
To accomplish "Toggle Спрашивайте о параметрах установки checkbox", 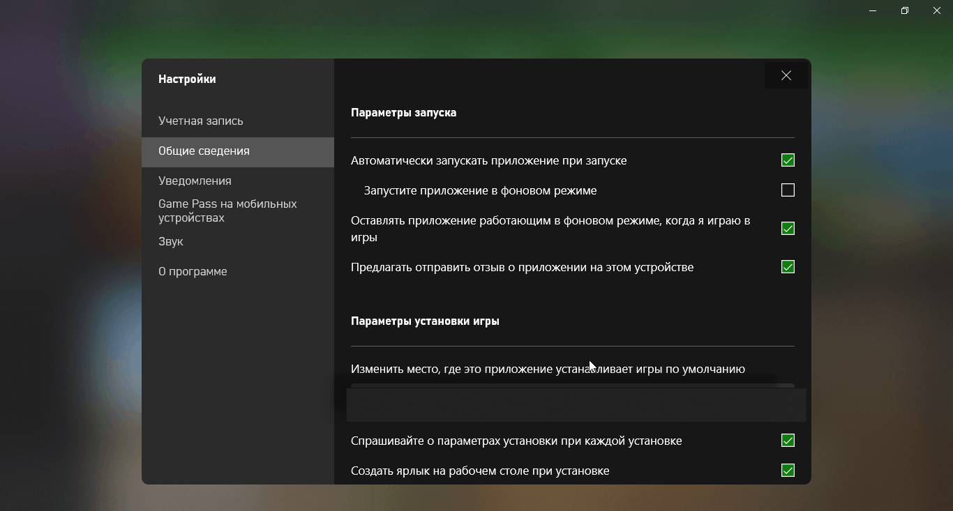I will tap(788, 441).
